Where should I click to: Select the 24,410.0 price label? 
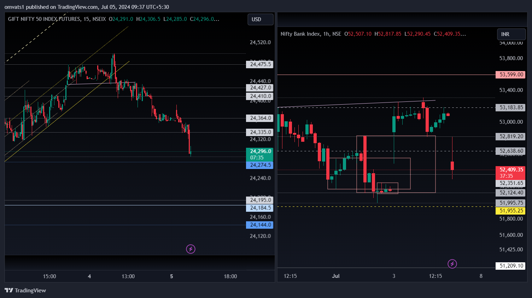[x=260, y=96]
